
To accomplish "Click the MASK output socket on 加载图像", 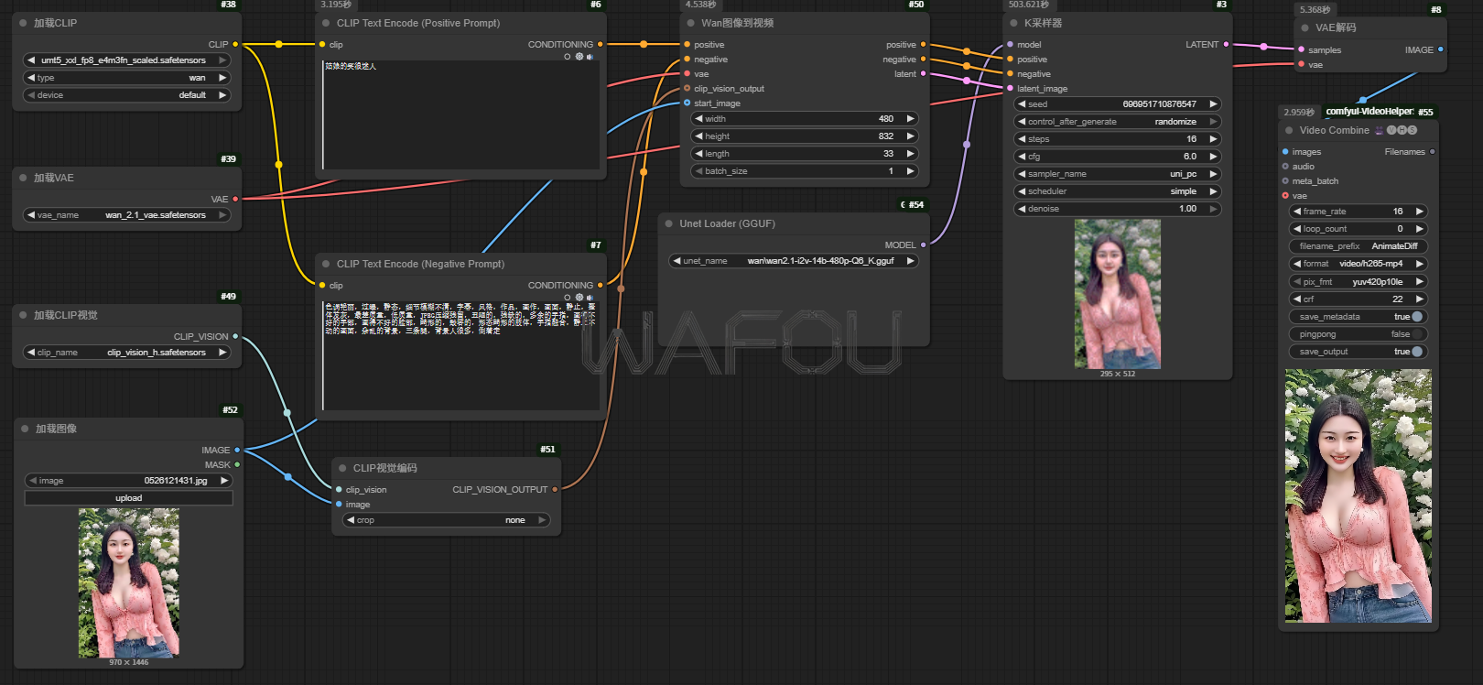I will click(237, 464).
